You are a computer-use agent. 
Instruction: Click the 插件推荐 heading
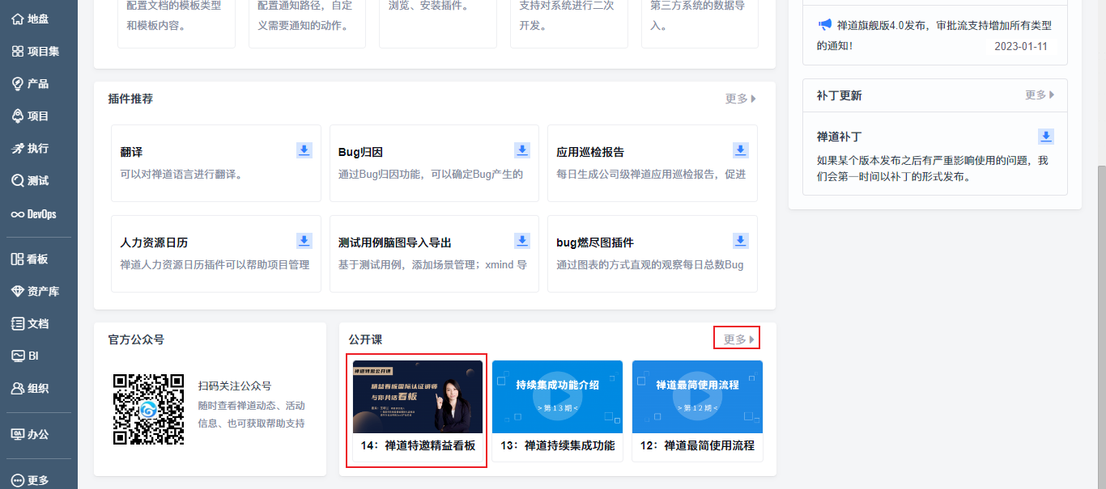130,99
